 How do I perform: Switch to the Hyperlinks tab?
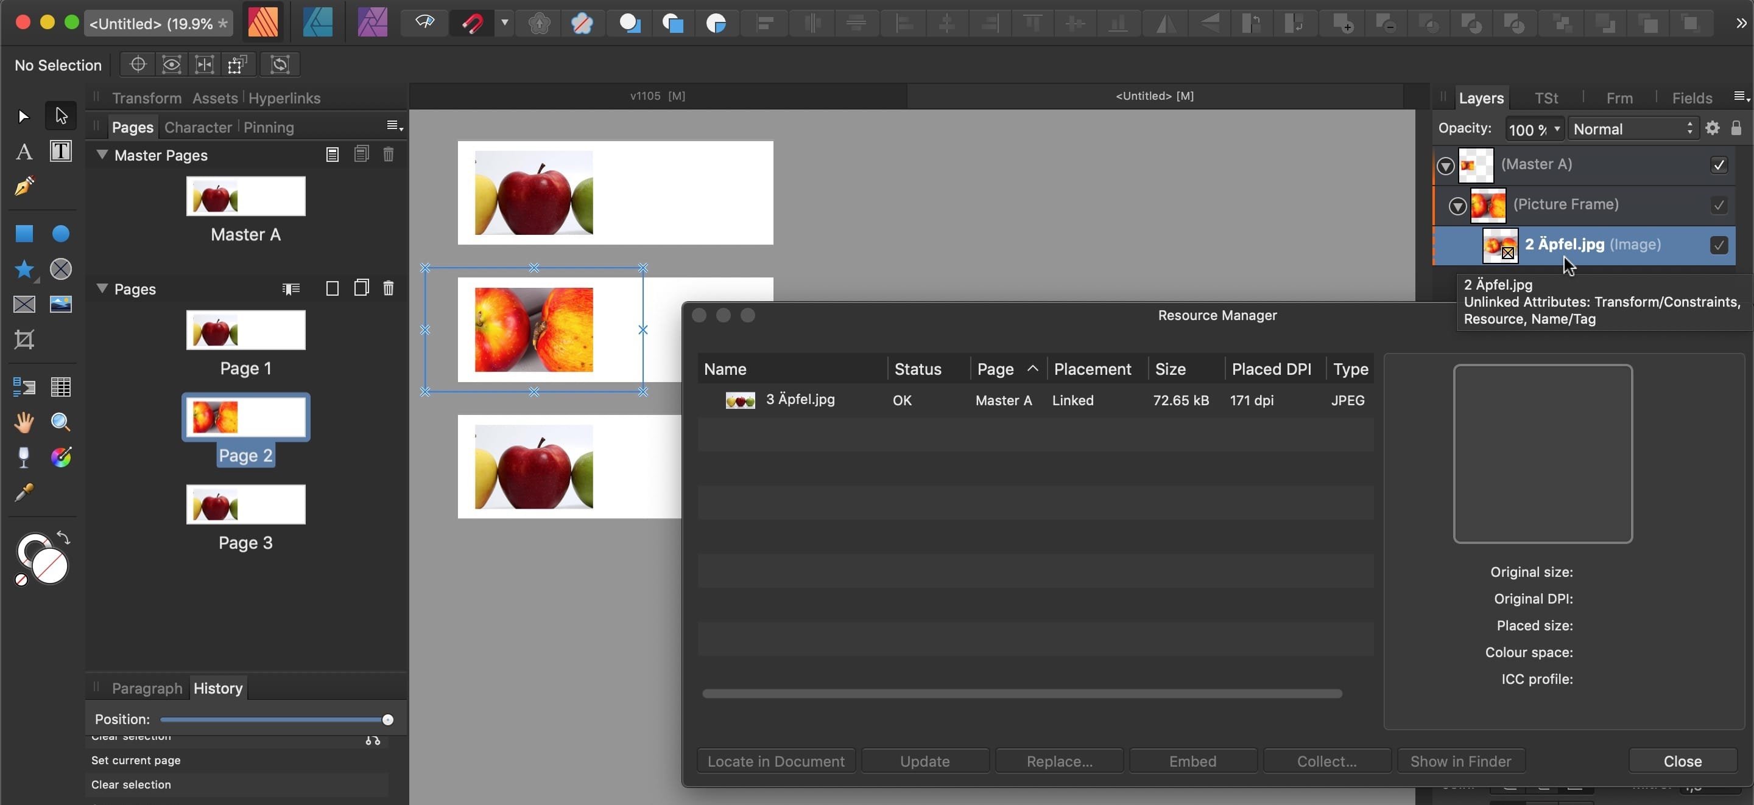tap(284, 98)
